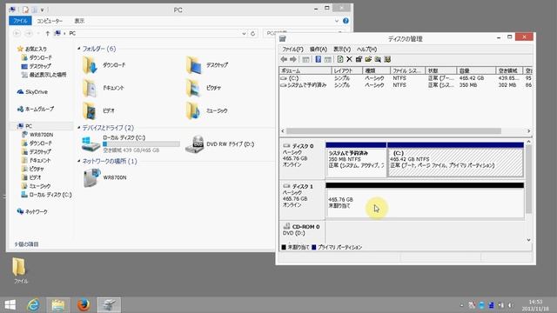
Task: Click the blue Help icon in Disk Management toolbar
Action: click(319, 59)
